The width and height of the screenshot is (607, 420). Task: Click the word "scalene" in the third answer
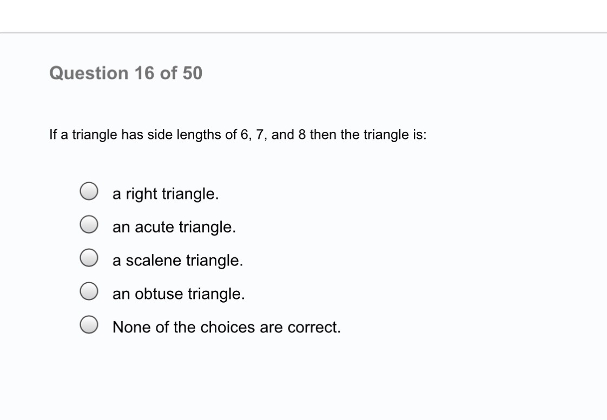153,261
